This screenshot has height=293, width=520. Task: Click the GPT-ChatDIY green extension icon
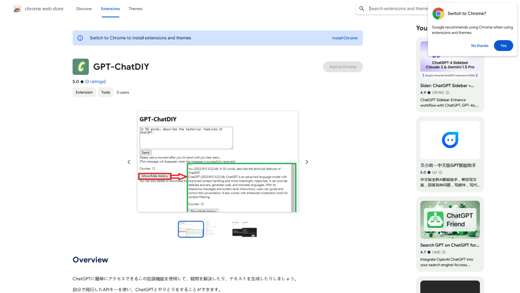81,67
